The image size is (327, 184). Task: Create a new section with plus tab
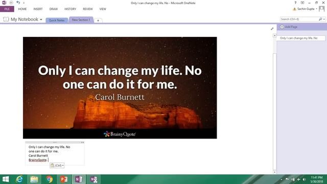[98, 20]
